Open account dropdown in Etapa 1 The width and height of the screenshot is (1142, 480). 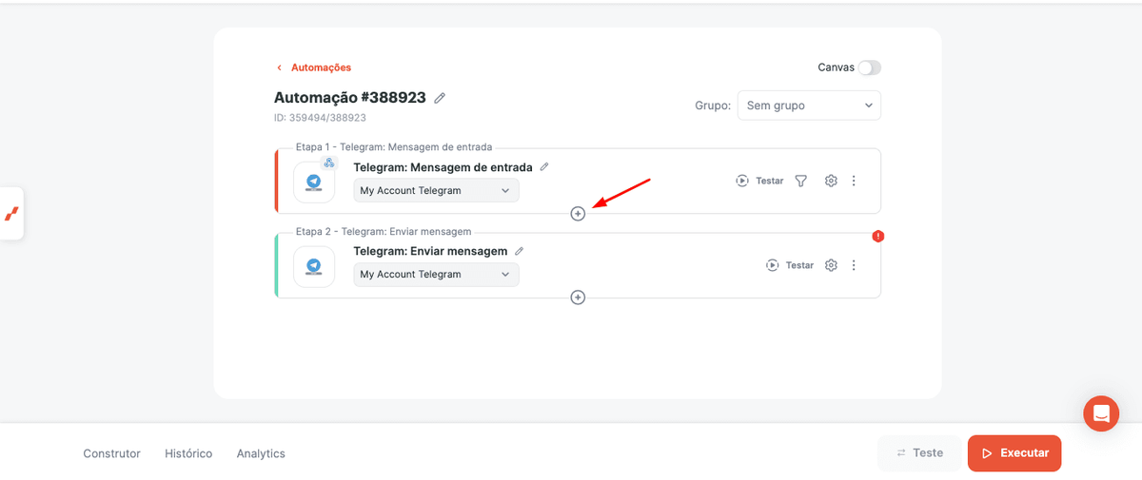click(436, 190)
